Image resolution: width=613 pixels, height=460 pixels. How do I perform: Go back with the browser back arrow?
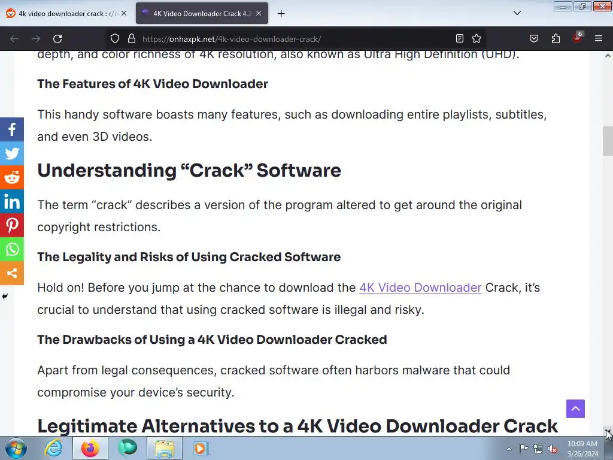14,39
